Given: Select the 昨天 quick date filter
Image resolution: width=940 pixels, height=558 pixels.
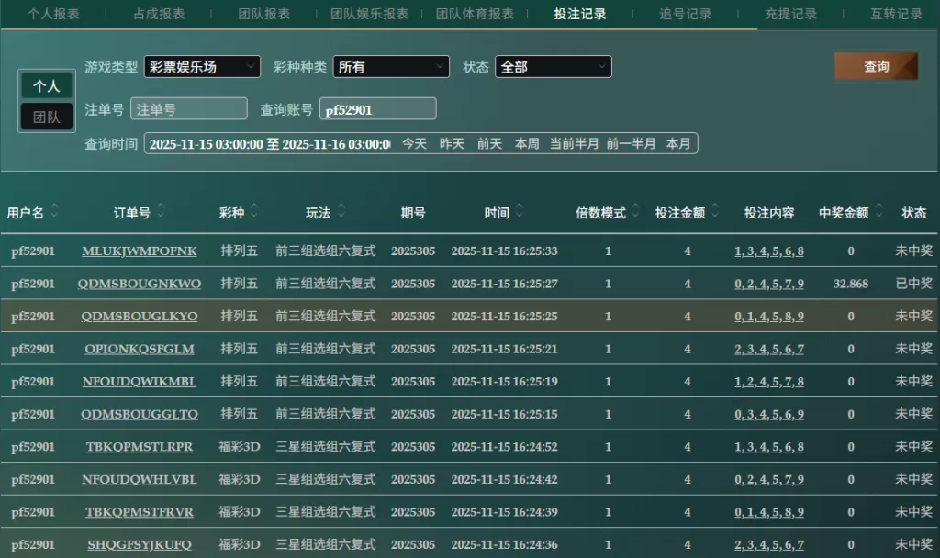Looking at the screenshot, I should pos(452,144).
